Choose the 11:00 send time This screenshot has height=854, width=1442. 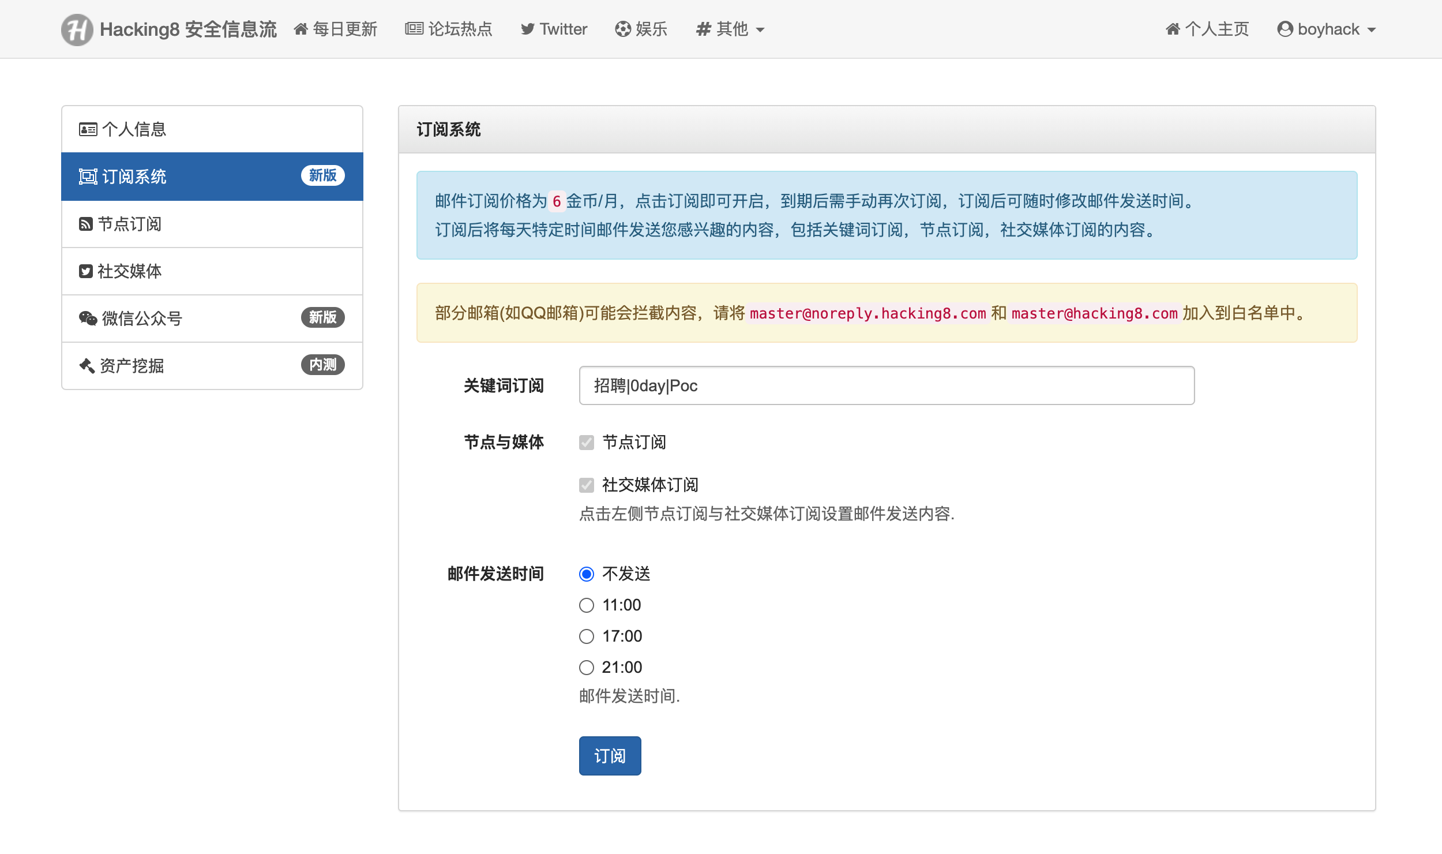586,605
